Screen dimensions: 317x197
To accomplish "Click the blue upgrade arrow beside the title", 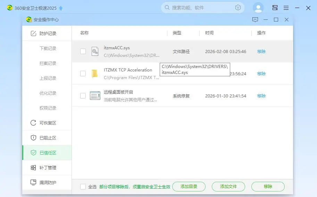I will 61,8.
